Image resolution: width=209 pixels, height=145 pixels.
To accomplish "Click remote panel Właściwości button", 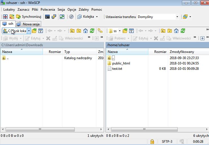I will point(179,38).
